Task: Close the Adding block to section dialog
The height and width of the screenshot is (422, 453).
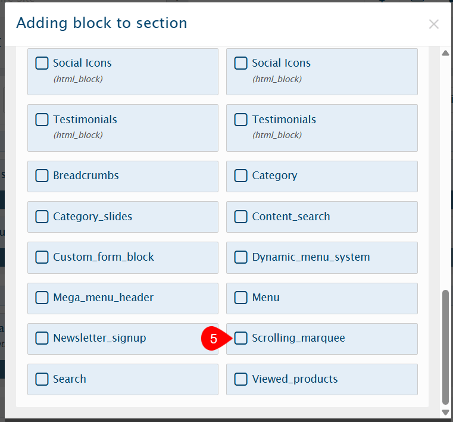Action: coord(433,24)
